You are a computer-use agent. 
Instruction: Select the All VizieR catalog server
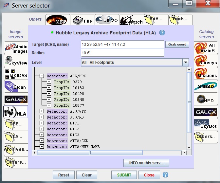pyautogui.click(x=206, y=48)
